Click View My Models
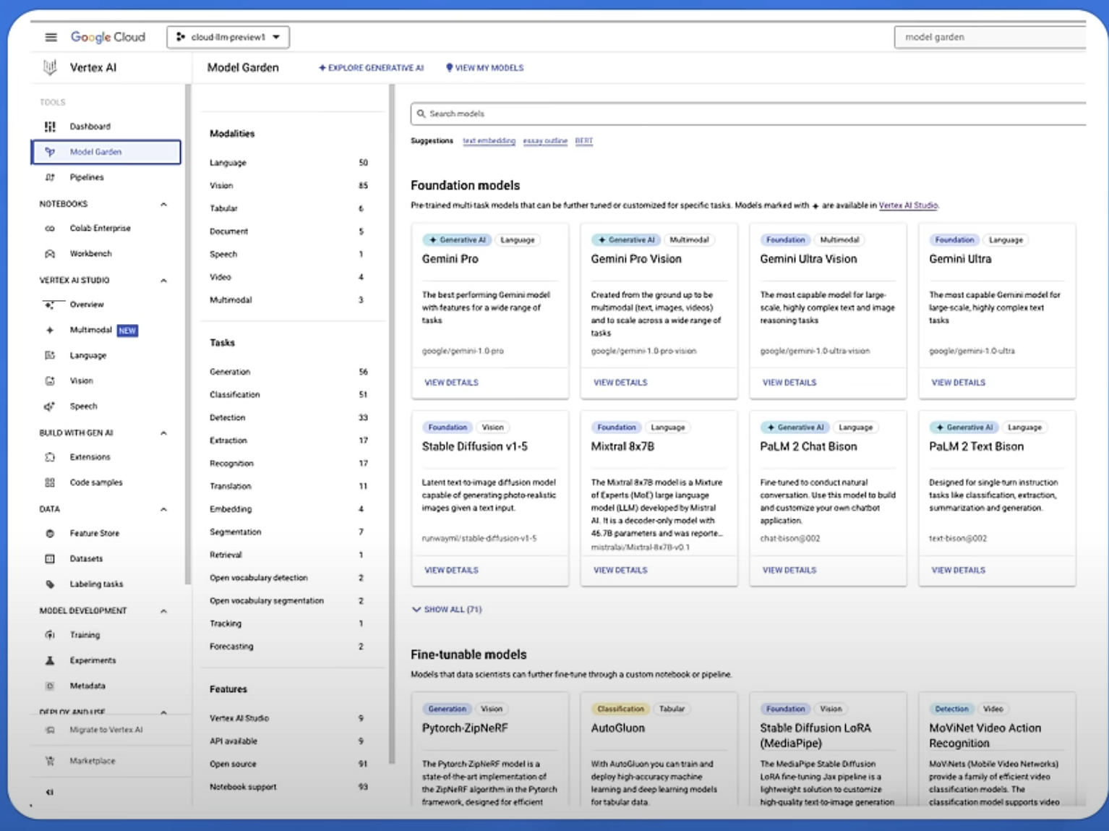The width and height of the screenshot is (1109, 831). 484,68
